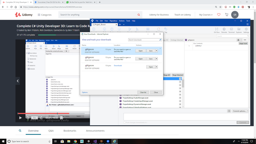Screen dimensions: 256x144
Task: Click the Push icon in Sourcetree toolbar
Action: 112,29
